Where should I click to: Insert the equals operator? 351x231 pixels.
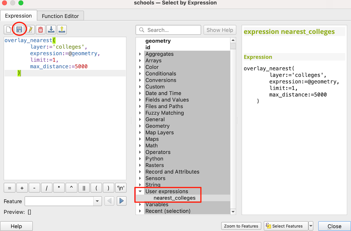pyautogui.click(x=9, y=188)
